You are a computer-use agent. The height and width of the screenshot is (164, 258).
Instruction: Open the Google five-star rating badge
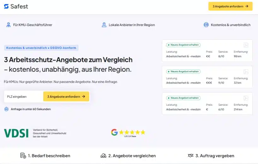pos(128,133)
